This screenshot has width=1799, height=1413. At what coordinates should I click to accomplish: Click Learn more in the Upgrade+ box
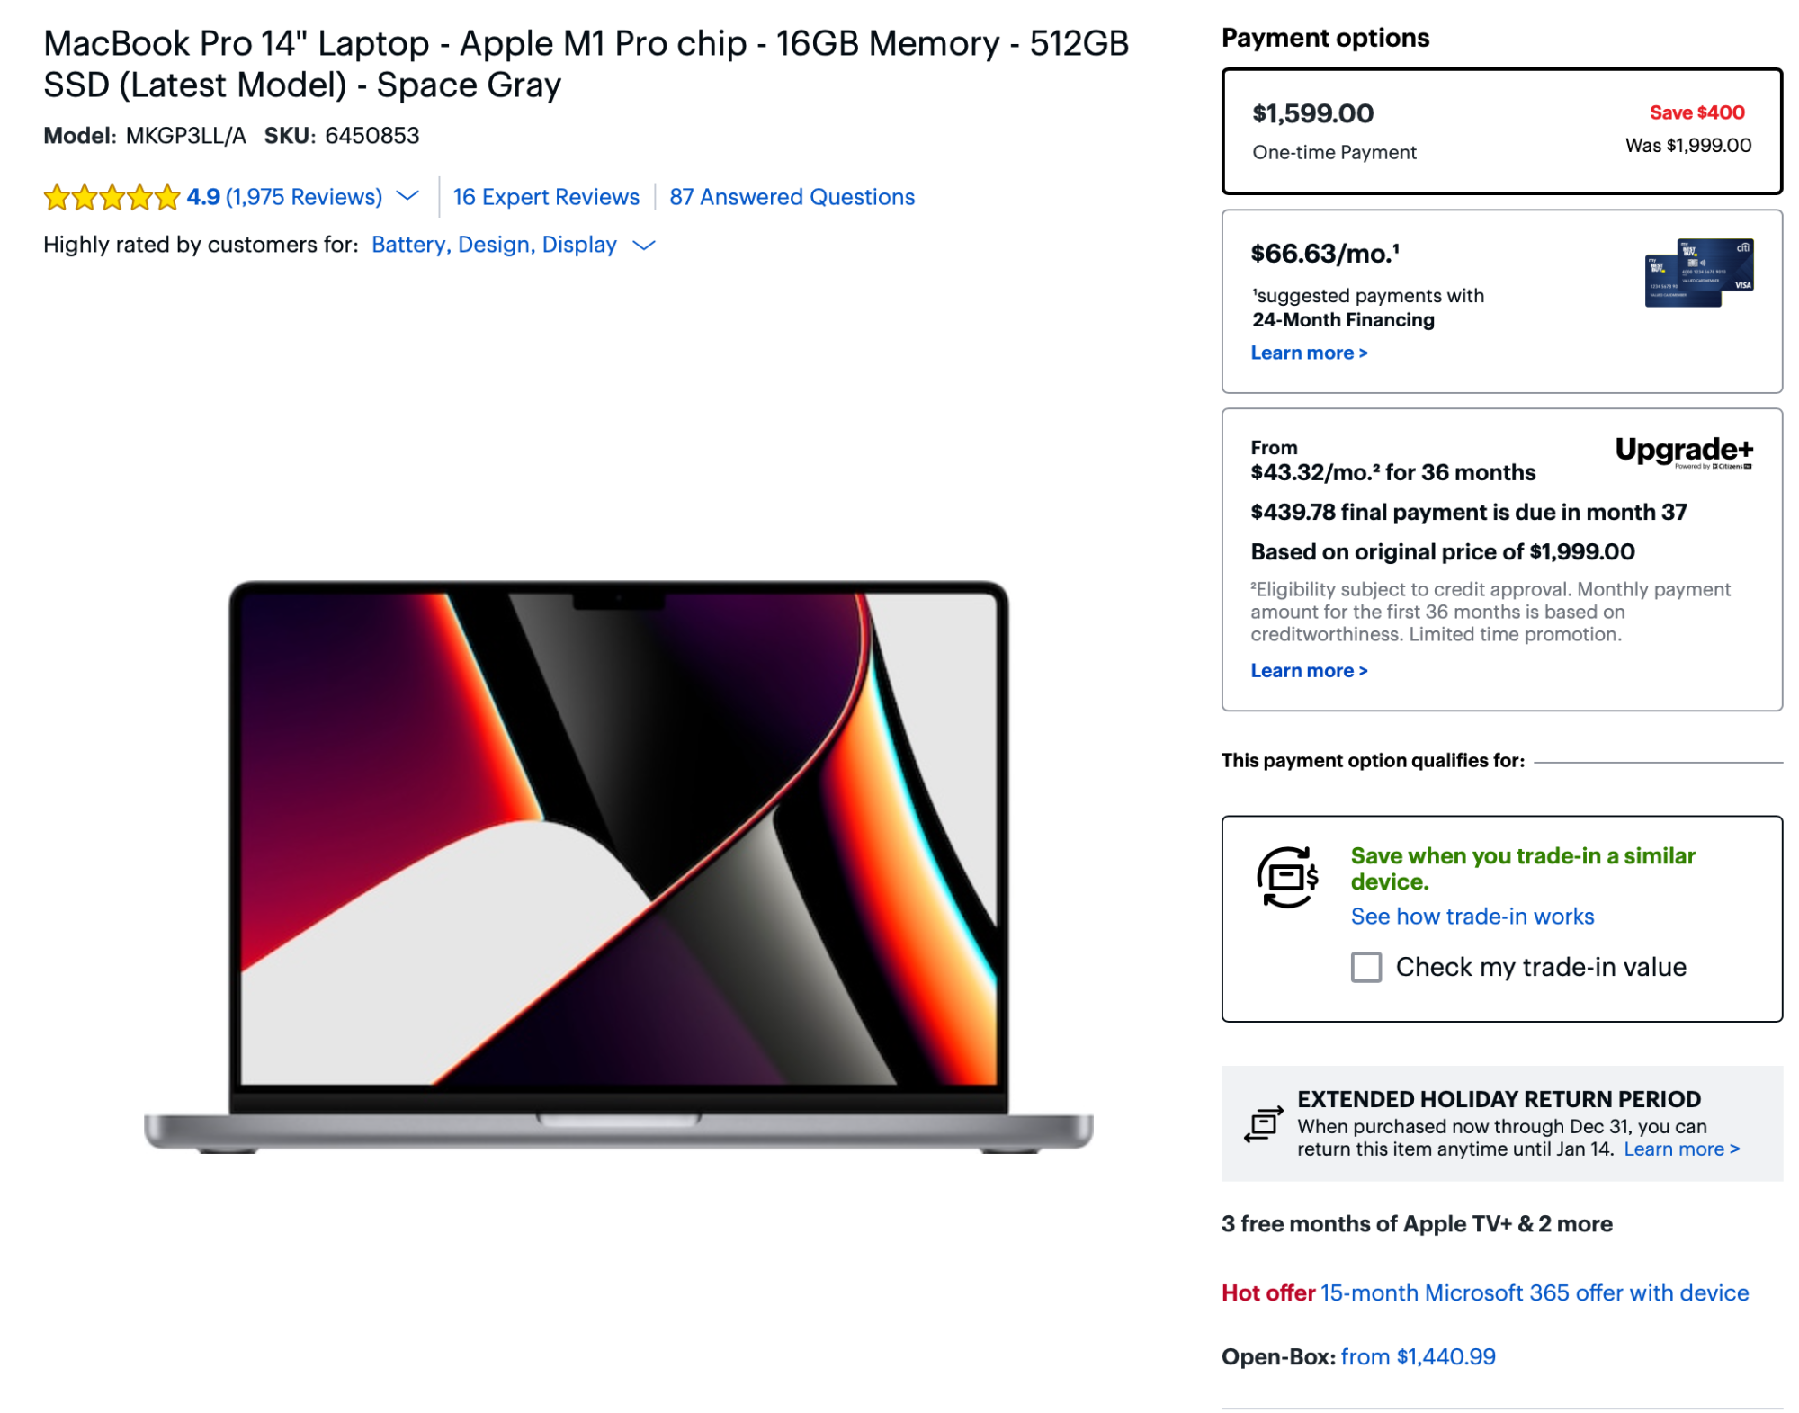(x=1309, y=671)
